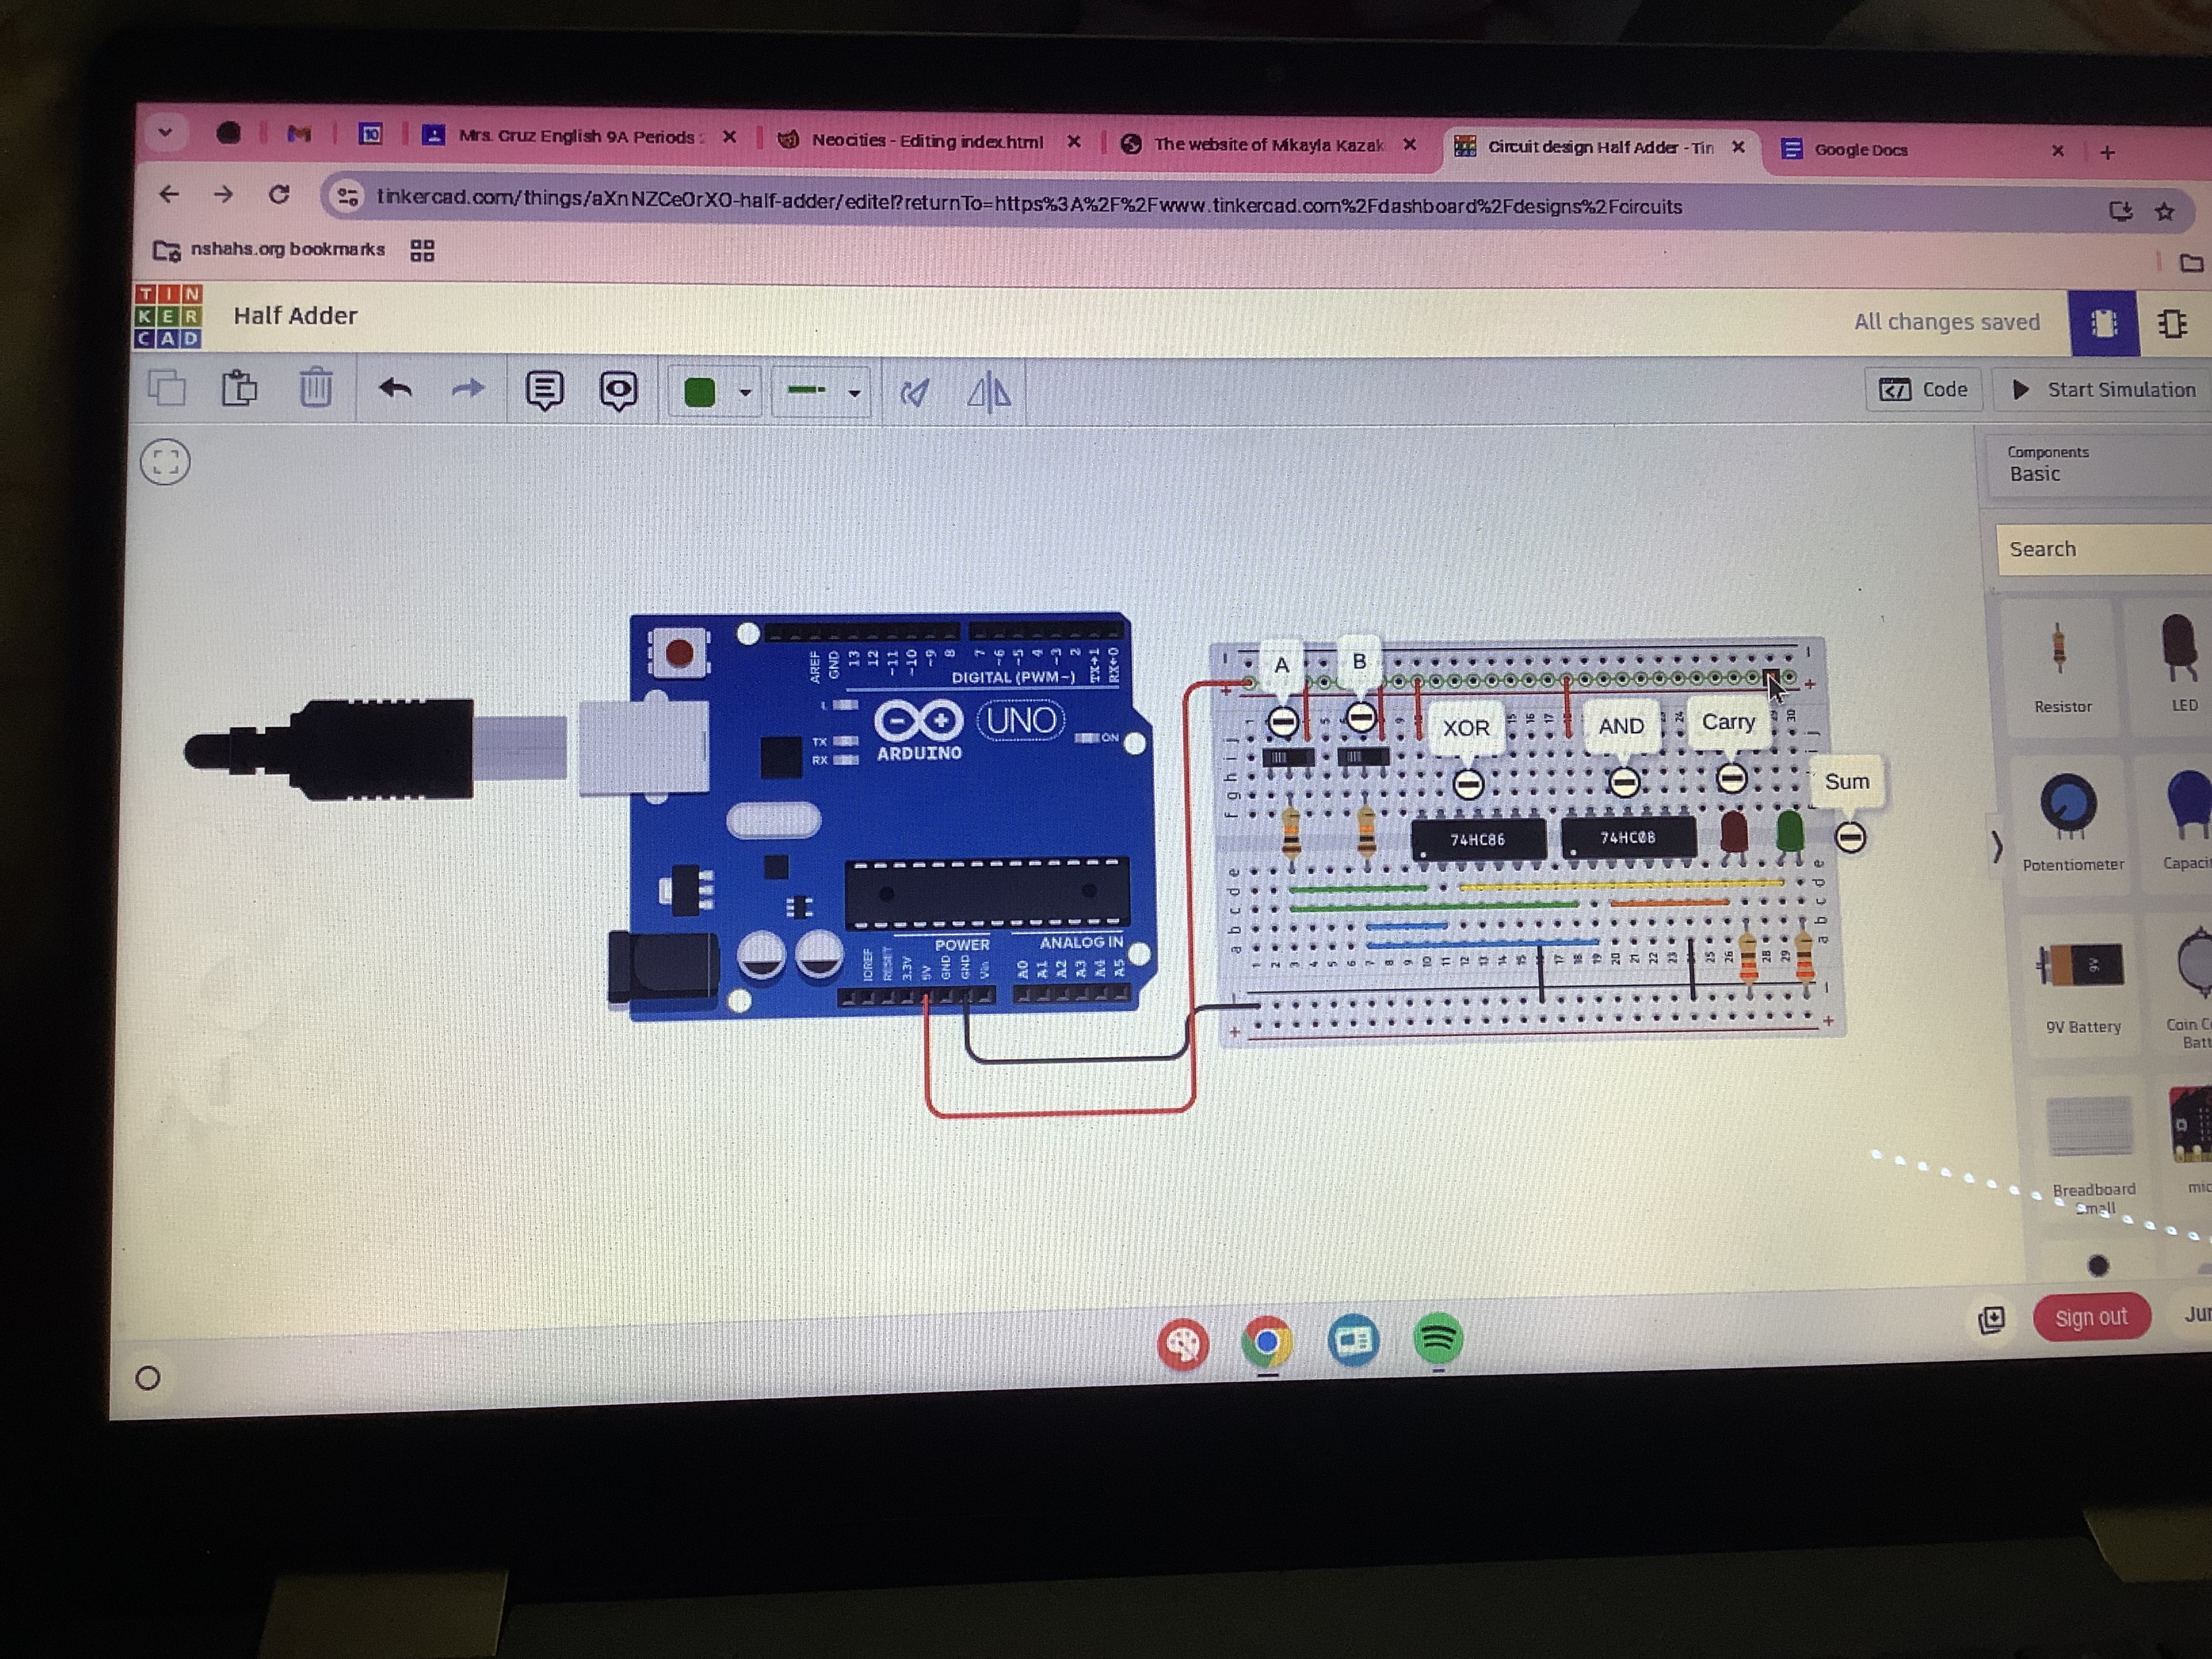Open Spotify from the shelf

click(1438, 1338)
